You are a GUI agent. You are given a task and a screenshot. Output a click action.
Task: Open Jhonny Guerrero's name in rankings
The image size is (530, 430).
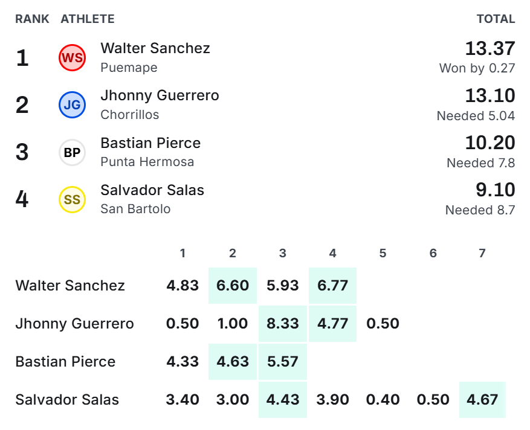tap(160, 95)
